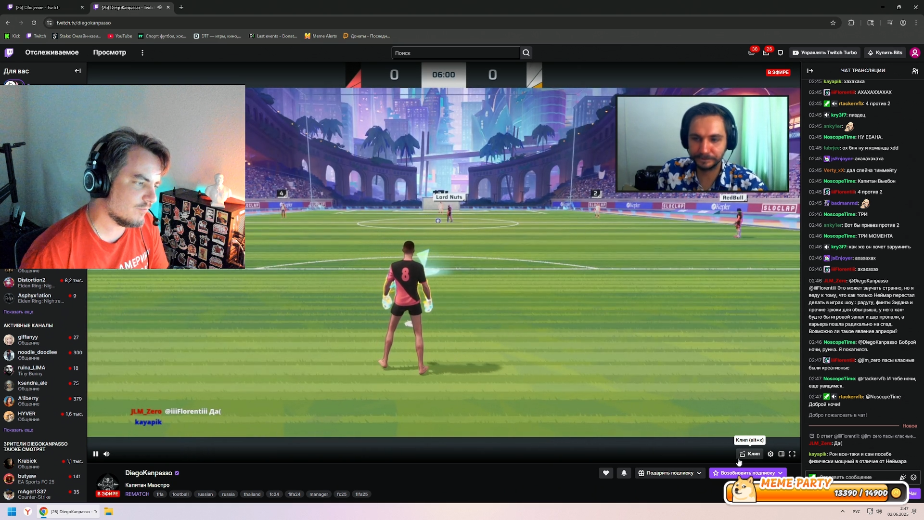Toggle the notification bell
The image size is (924, 520).
tap(624, 473)
